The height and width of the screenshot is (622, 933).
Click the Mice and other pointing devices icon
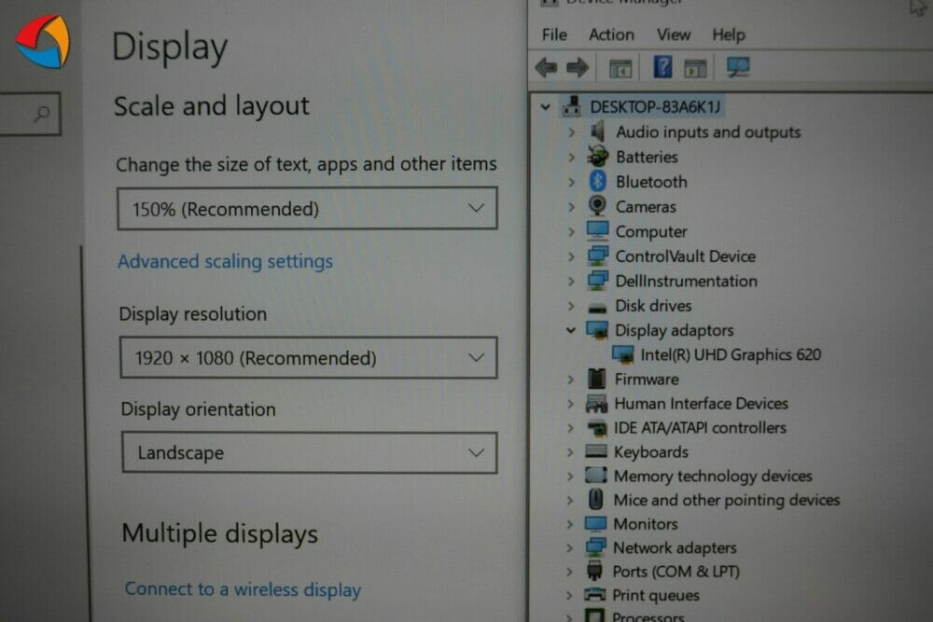coord(595,500)
